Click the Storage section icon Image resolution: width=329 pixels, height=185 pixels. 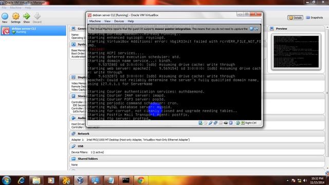click(x=74, y=96)
